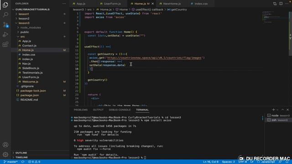This screenshot has width=292, height=164.
Task: Open errors and warnings count in status bar
Action: (x=34, y=162)
